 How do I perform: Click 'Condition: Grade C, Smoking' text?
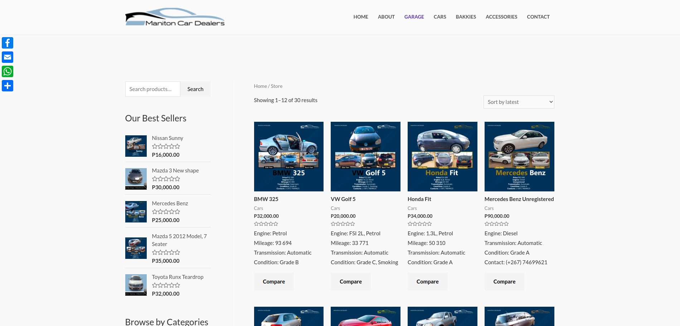[364, 262]
